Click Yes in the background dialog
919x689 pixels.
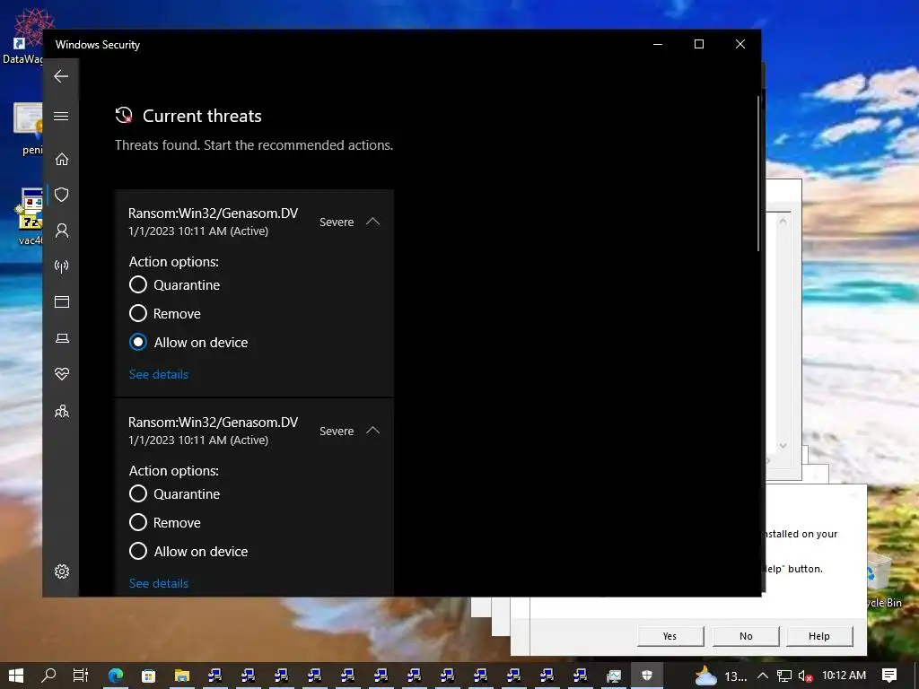click(670, 636)
